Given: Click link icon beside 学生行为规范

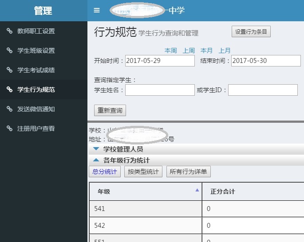Looking at the screenshot, I should coord(9,90).
